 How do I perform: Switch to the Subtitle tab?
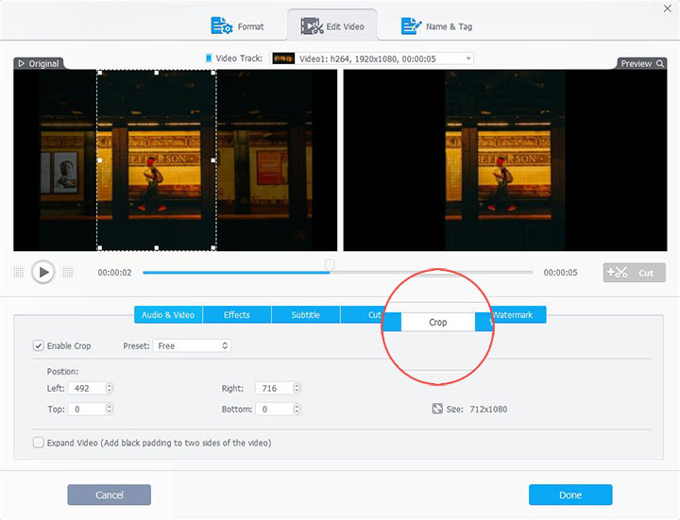coord(305,314)
